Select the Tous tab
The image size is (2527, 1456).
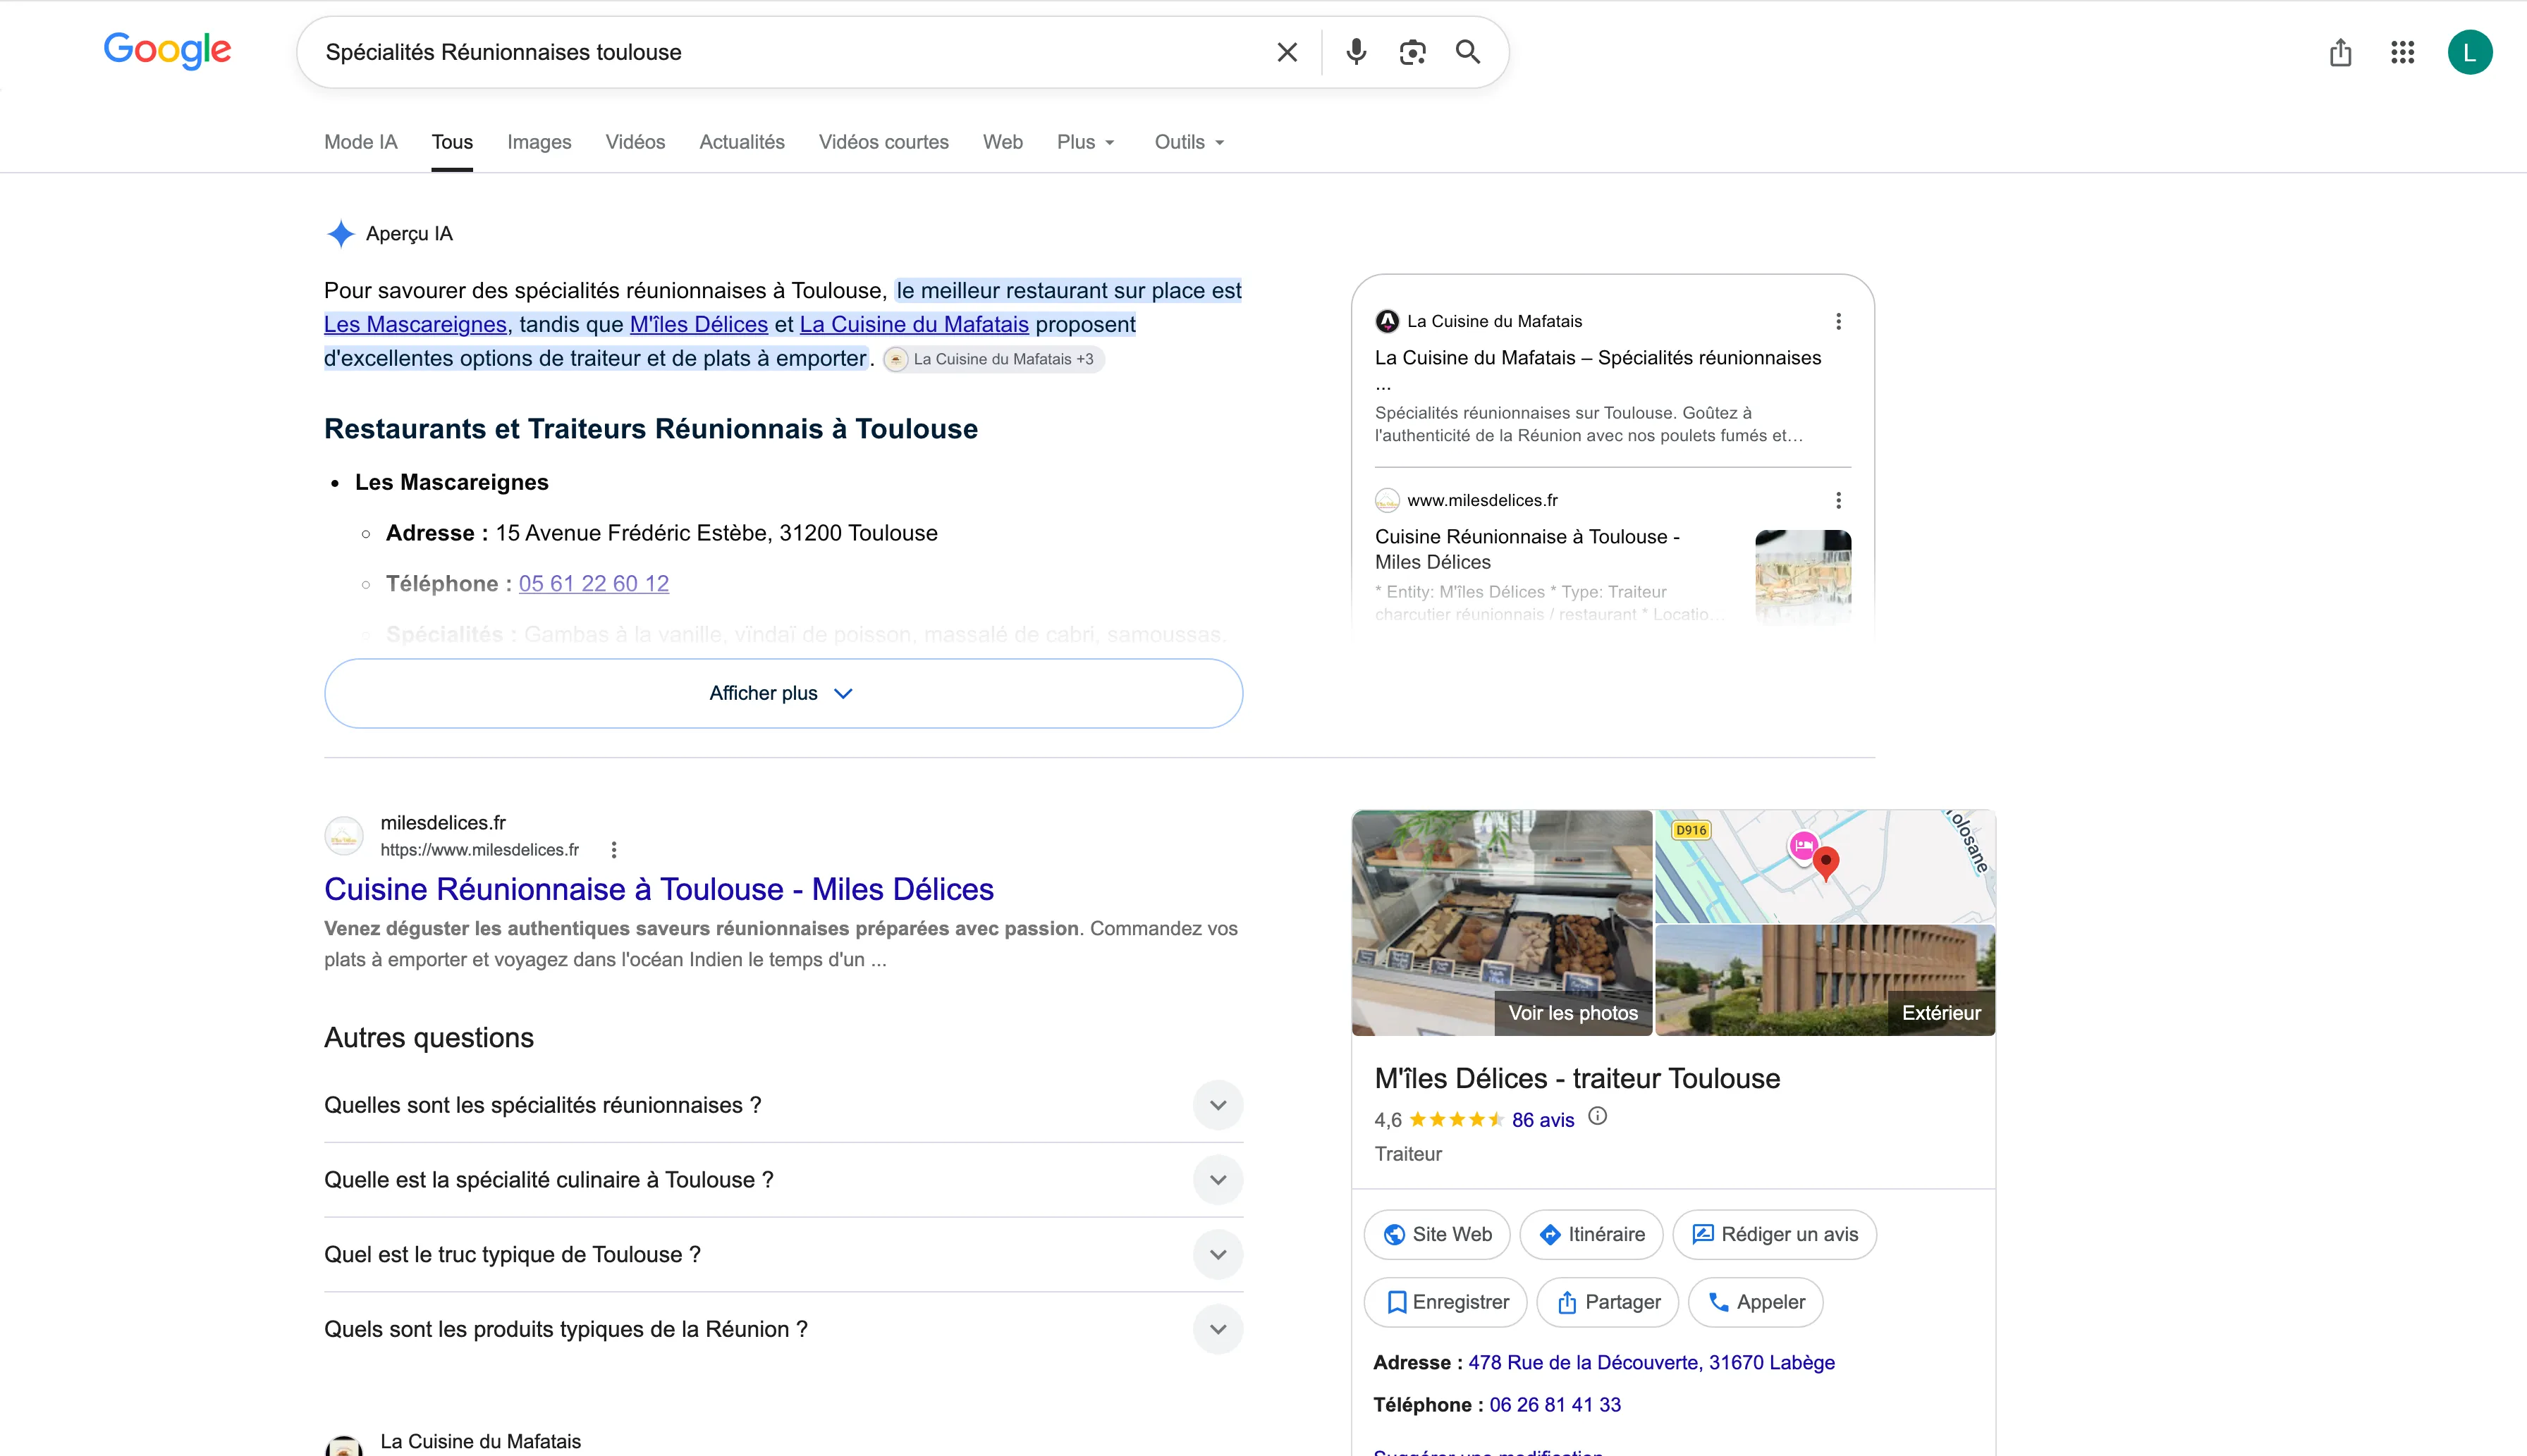pyautogui.click(x=452, y=142)
